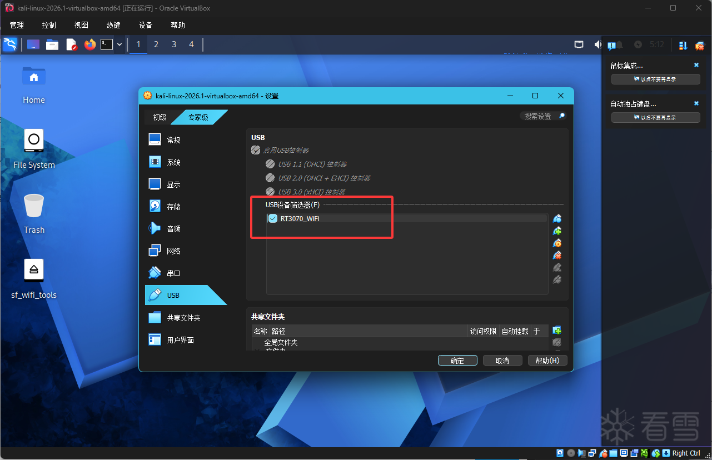Select the 网络 settings category
Viewport: 712px width, 460px height.
pyautogui.click(x=186, y=251)
